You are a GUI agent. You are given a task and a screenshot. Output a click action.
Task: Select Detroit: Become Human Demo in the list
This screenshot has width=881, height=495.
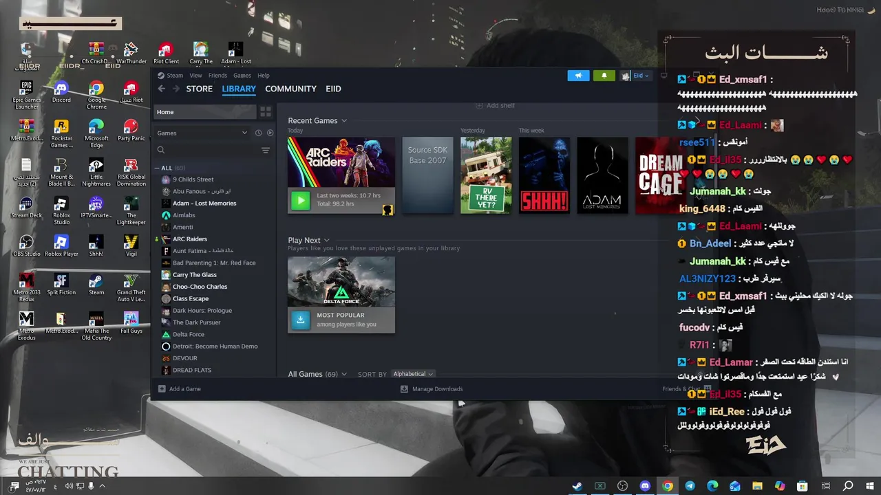(215, 346)
